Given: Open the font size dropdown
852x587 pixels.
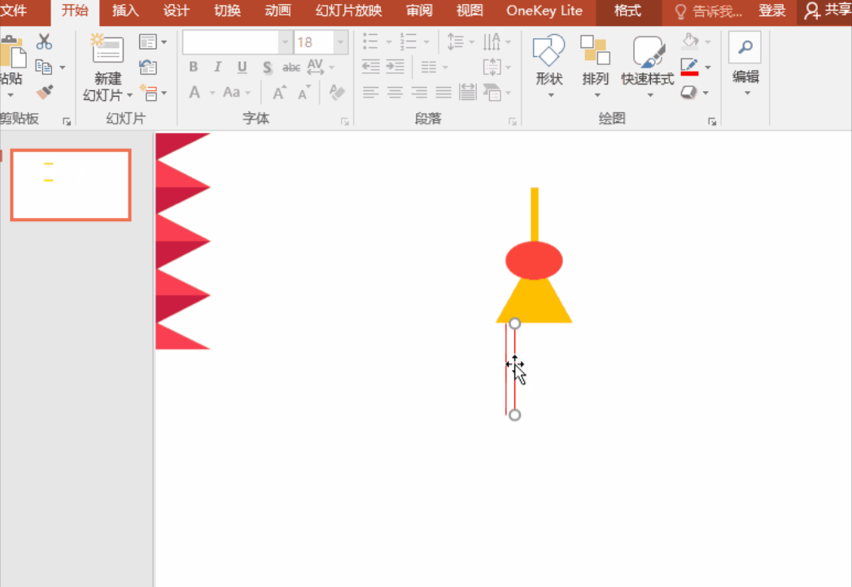Looking at the screenshot, I should 341,41.
